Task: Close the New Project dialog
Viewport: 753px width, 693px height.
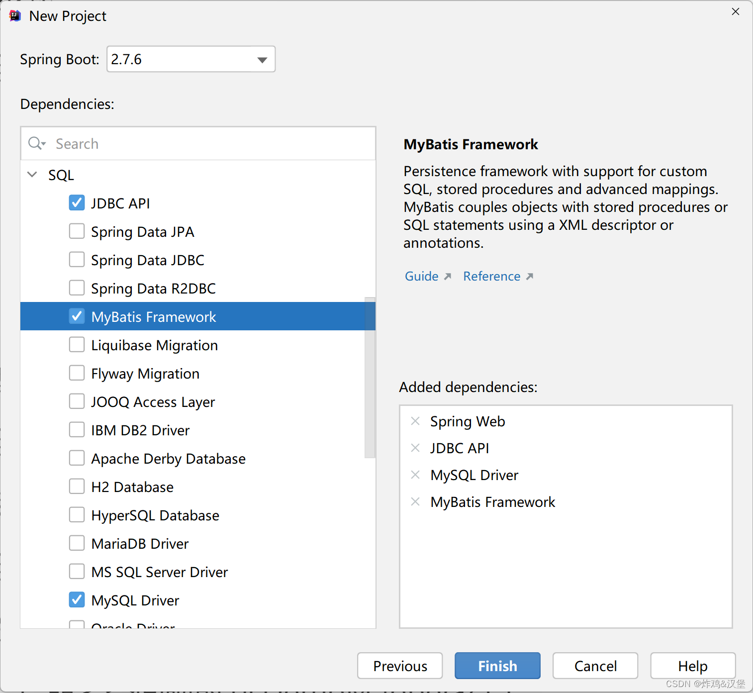Action: [x=736, y=11]
